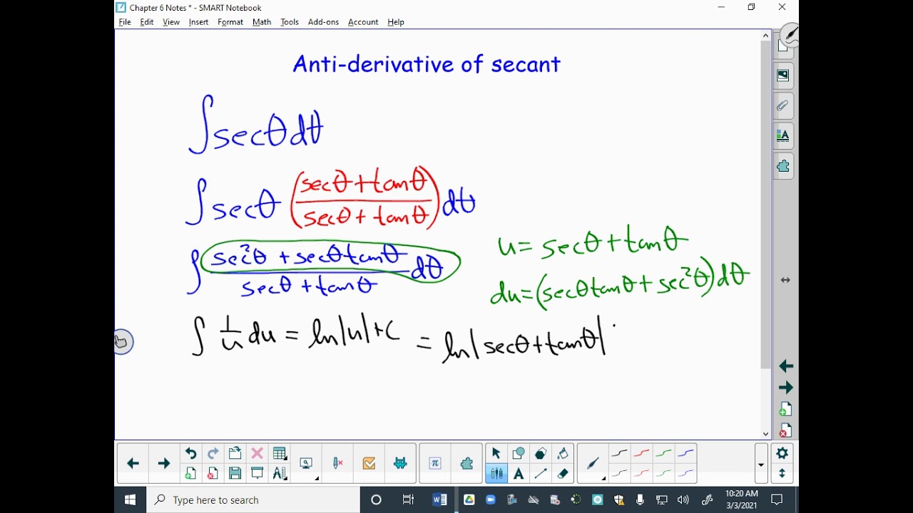Show the screen shade tool
Image resolution: width=913 pixels, height=513 pixels.
(x=257, y=473)
